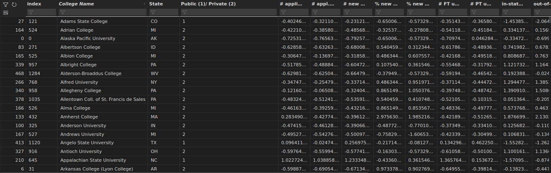
Task: Click funnel icon in index filter box
Action: tap(31, 13)
